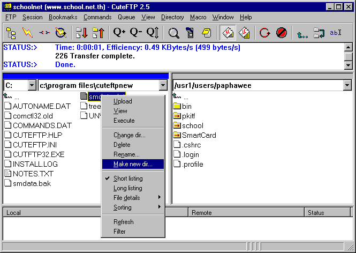Image resolution: width=356 pixels, height=253 pixels.
Task: Expand the File details submenu
Action: [133, 198]
